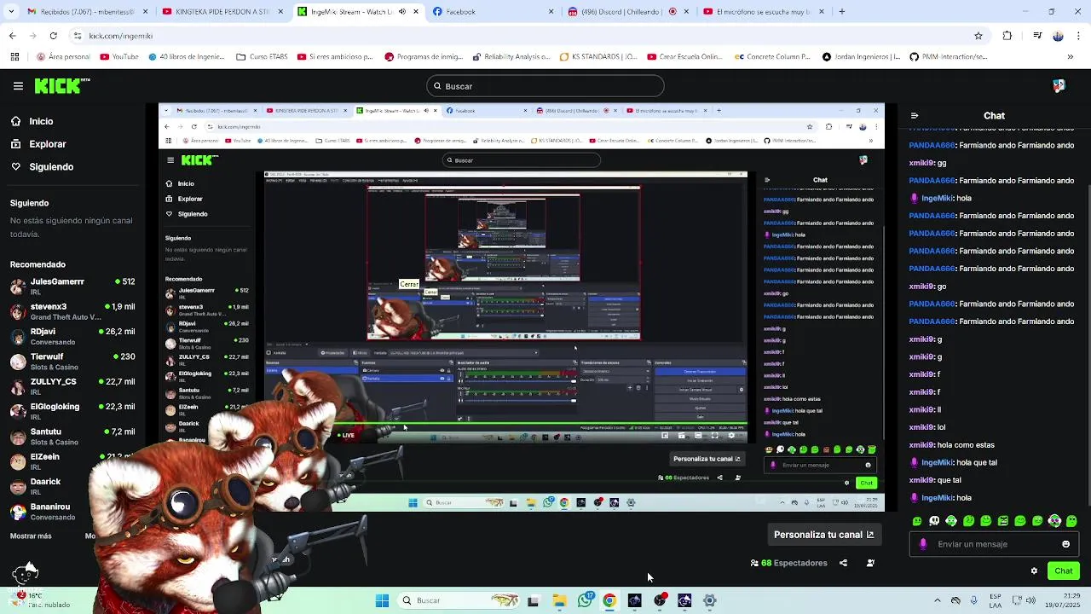
Task: Click the follow user icon beside share
Action: [x=870, y=563]
